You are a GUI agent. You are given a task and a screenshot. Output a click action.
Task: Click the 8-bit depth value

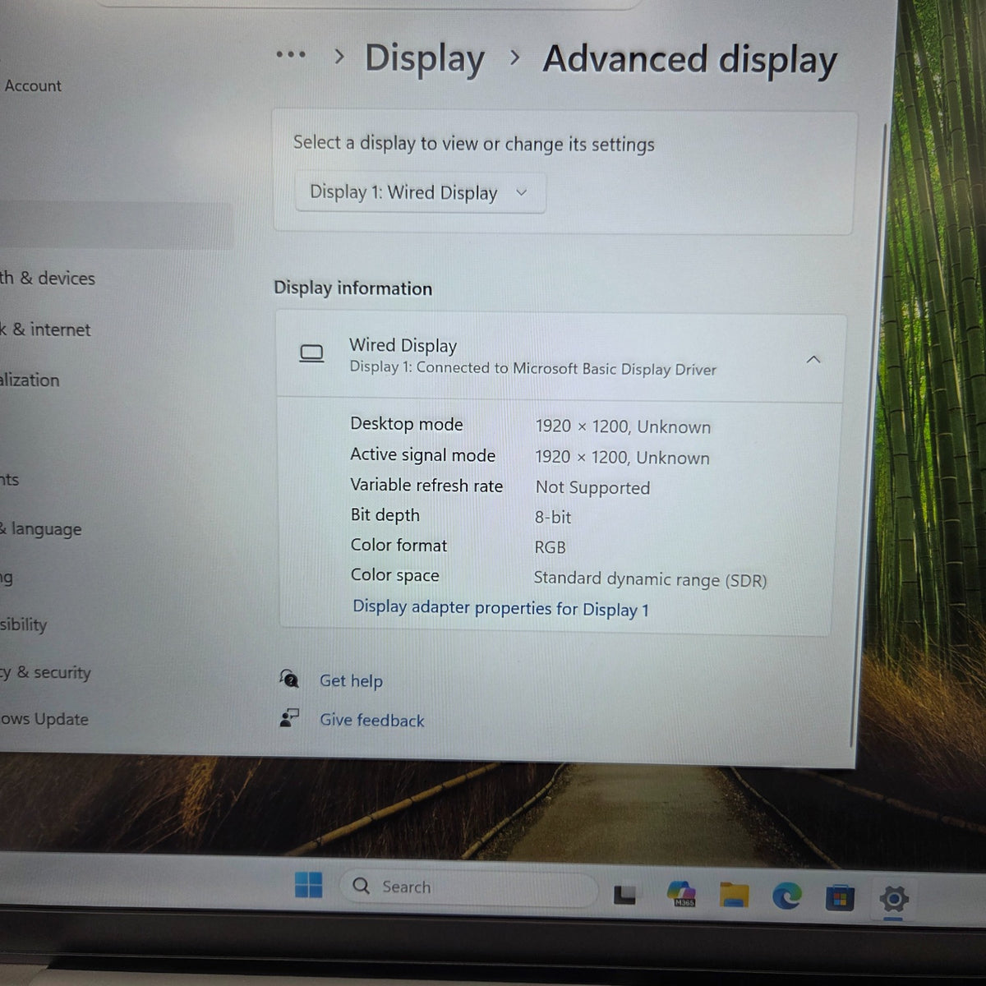553,517
